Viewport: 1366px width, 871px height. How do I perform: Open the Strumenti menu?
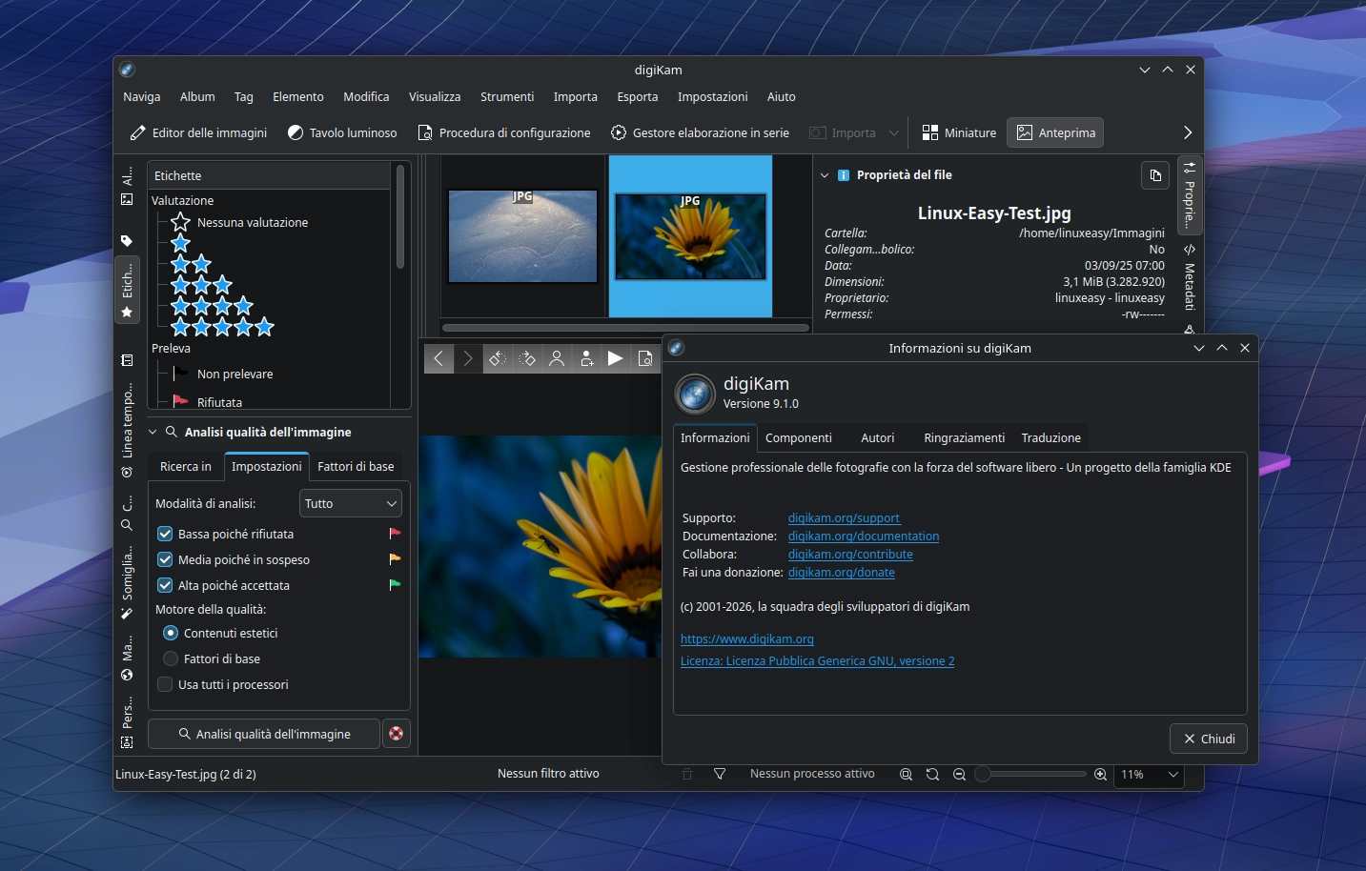[507, 96]
